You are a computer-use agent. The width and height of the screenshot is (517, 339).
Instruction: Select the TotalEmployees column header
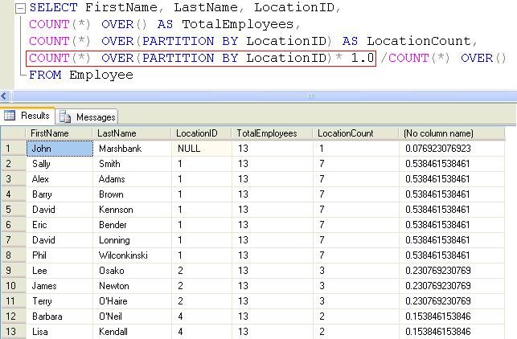click(273, 133)
